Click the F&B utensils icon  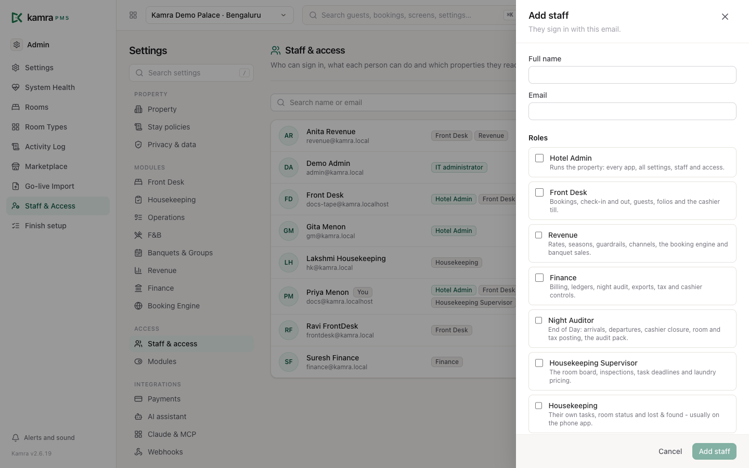pyautogui.click(x=138, y=235)
